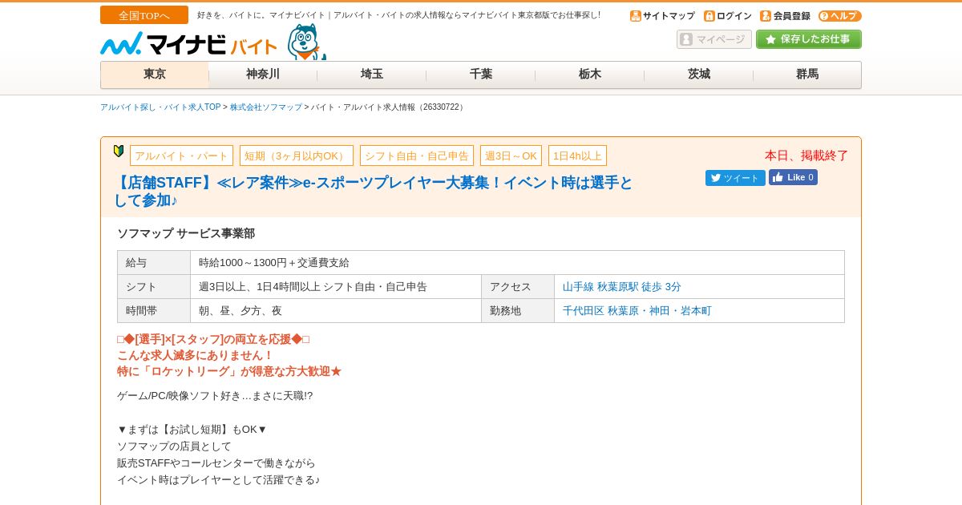This screenshot has width=962, height=505.
Task: Click the beginner mark icon beside job tags
Action: tap(119, 151)
